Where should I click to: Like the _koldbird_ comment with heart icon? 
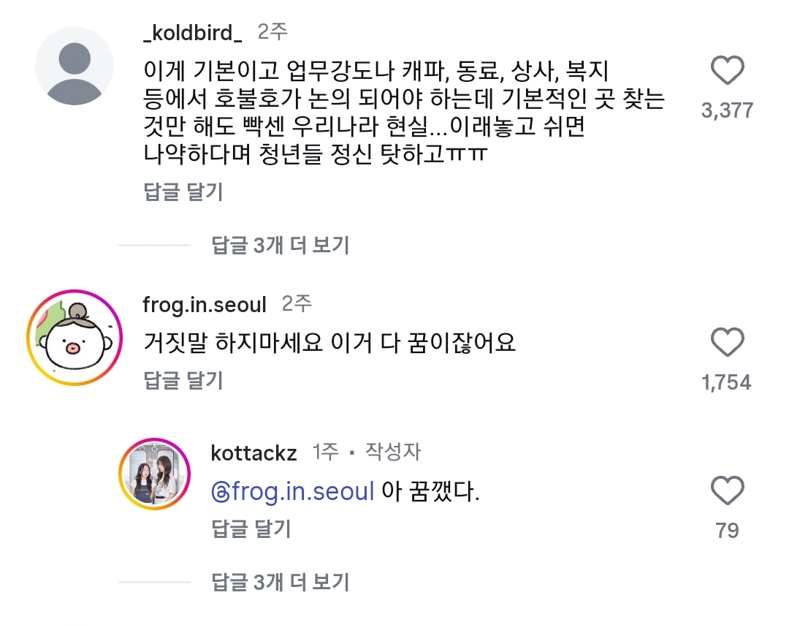tap(727, 72)
